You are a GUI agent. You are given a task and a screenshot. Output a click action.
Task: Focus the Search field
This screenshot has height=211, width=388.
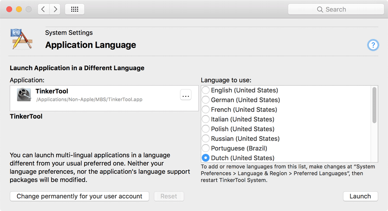pos(336,9)
